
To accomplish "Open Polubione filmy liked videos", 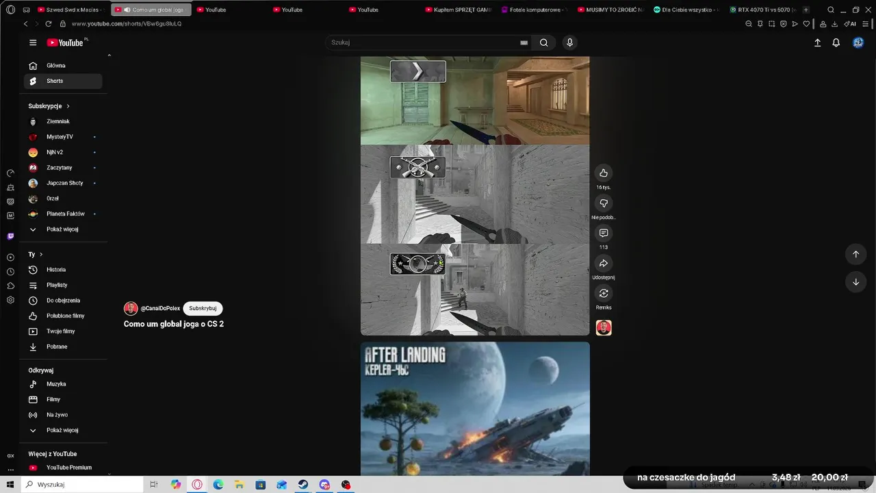I will tap(63, 316).
